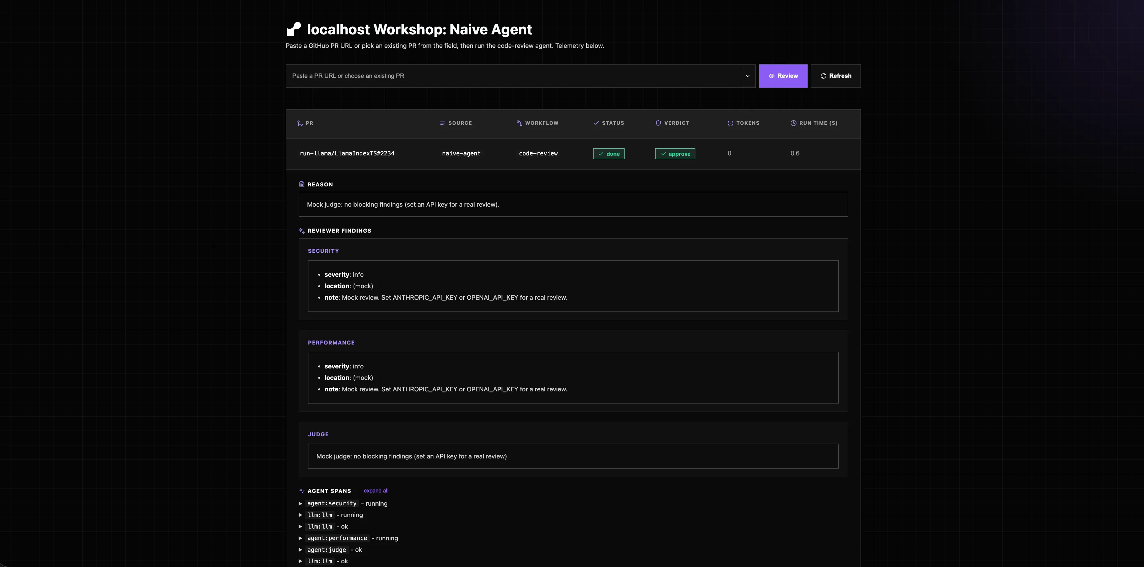Click the approve verdict badge
Screen dimensions: 1144x567
[675, 154]
